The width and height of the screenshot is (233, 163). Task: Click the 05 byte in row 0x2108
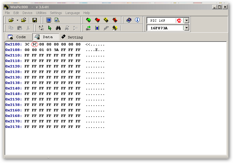click(49, 50)
